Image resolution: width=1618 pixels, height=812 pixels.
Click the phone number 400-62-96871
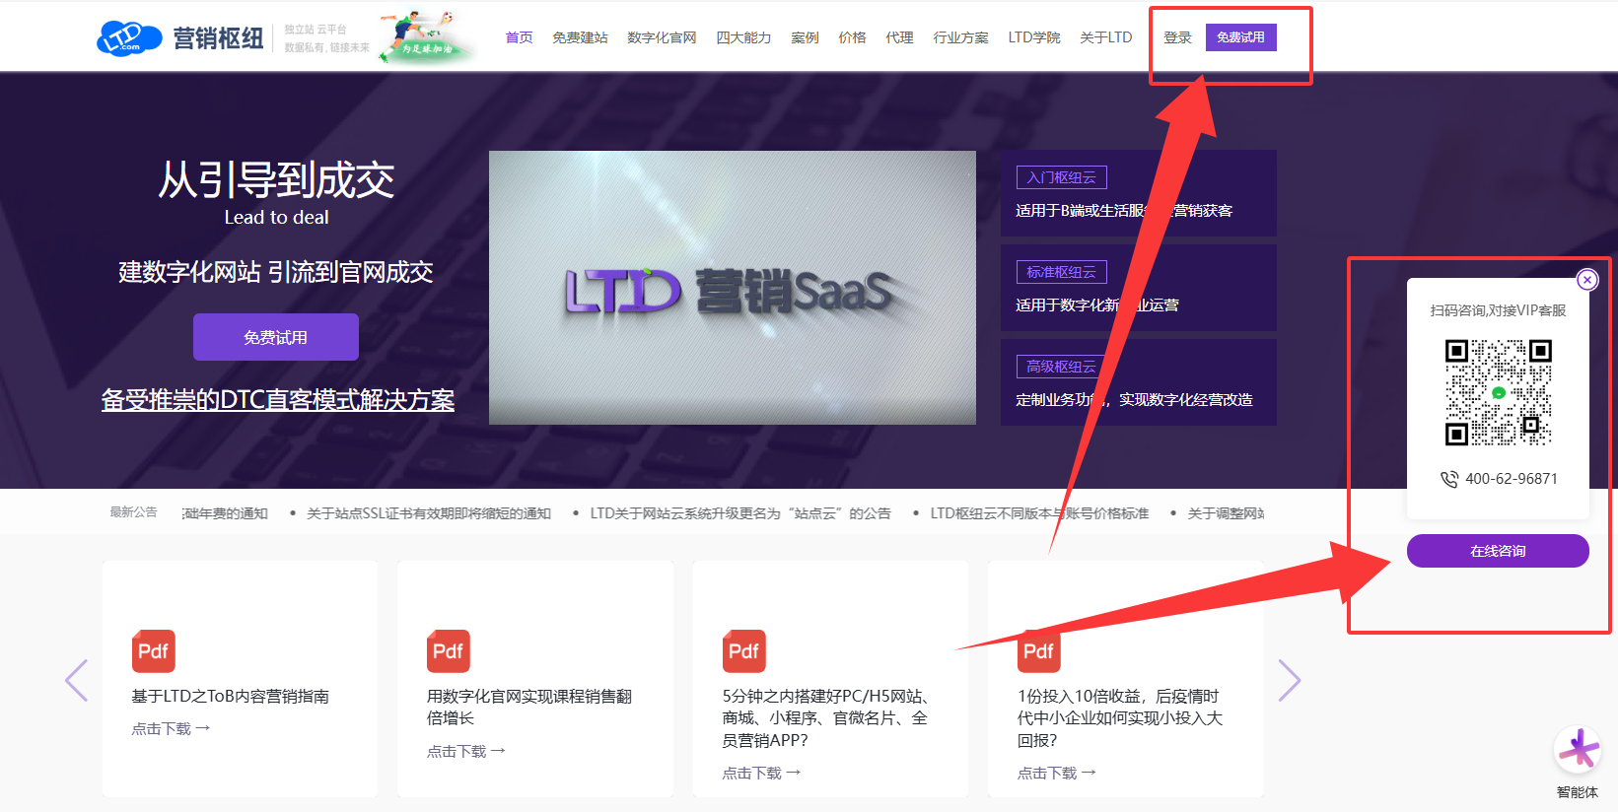(1512, 479)
